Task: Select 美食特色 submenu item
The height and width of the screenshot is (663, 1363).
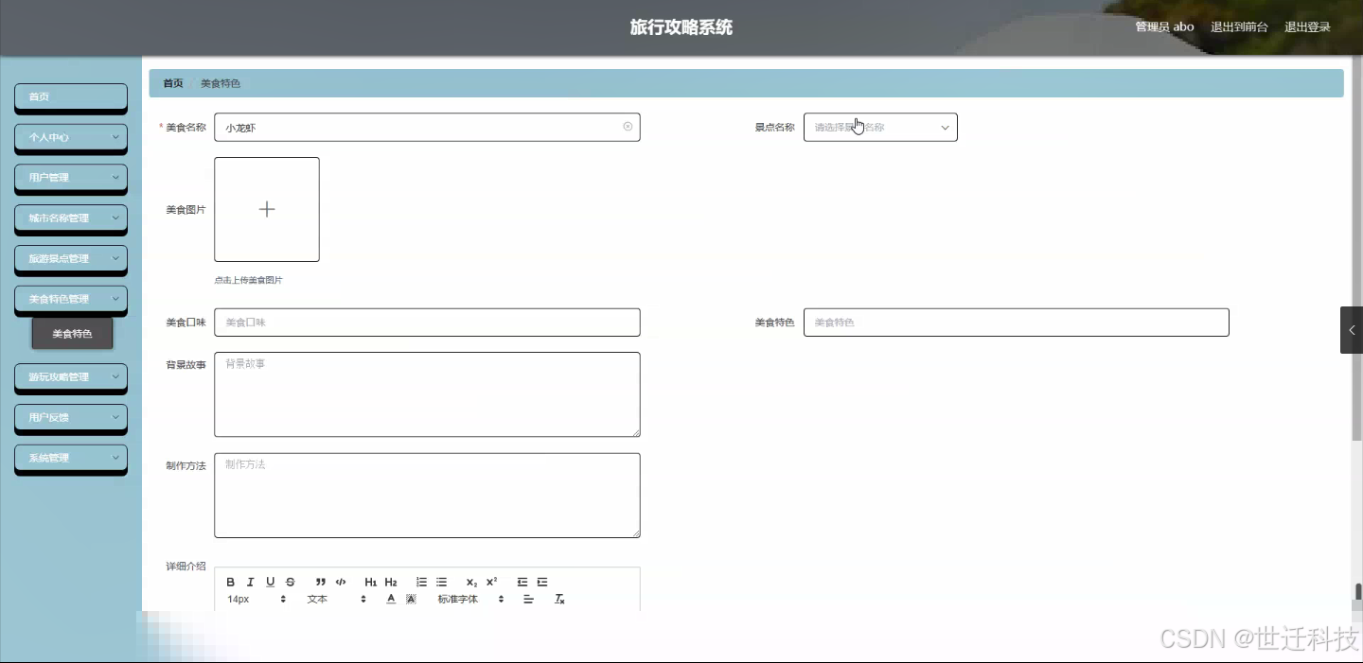Action: tap(73, 333)
